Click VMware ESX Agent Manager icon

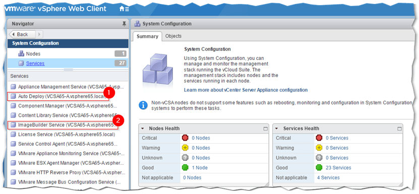(x=13, y=163)
